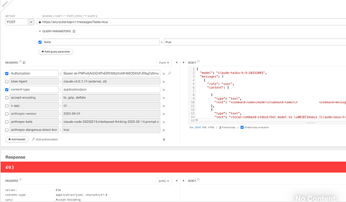Remove the anthropic-beta header row
This screenshot has width=346, height=202.
click(x=164, y=122)
